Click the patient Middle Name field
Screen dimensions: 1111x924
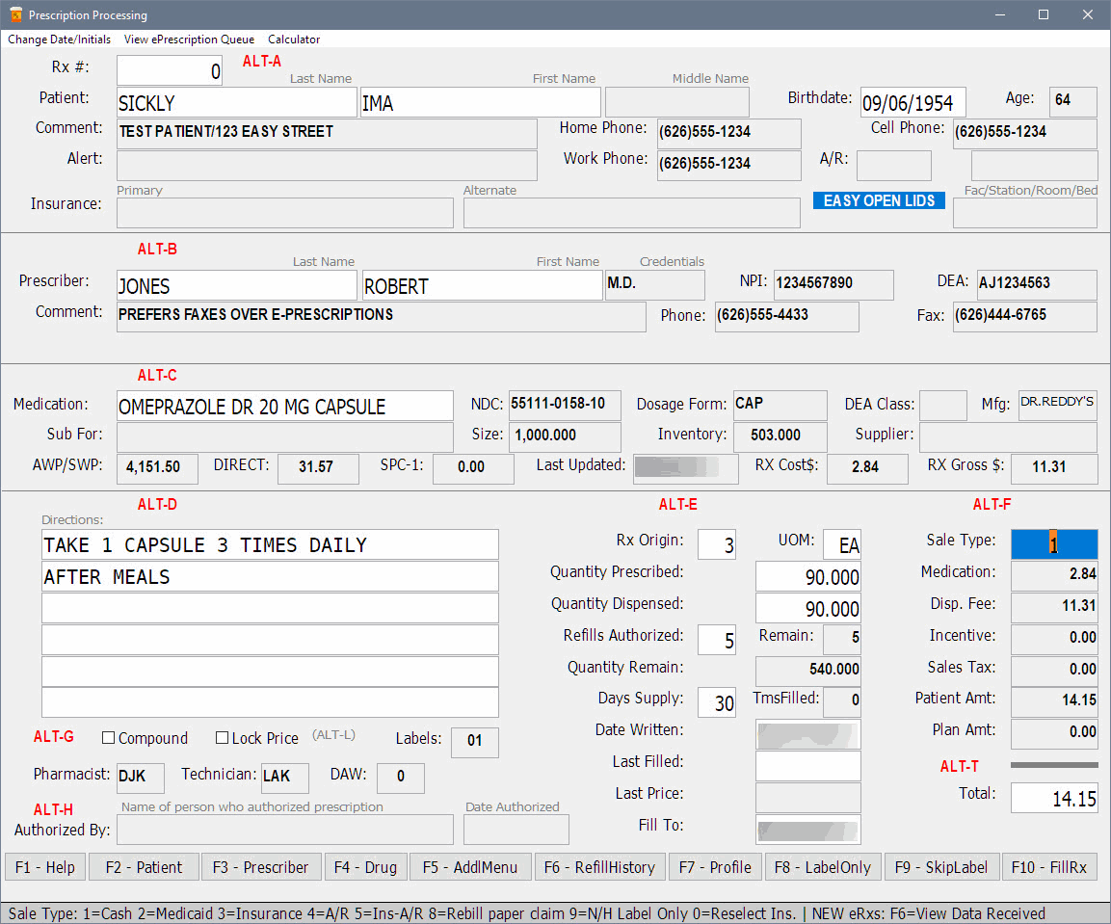click(x=676, y=103)
